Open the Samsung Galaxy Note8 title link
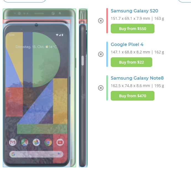The width and height of the screenshot is (191, 170). (x=137, y=78)
